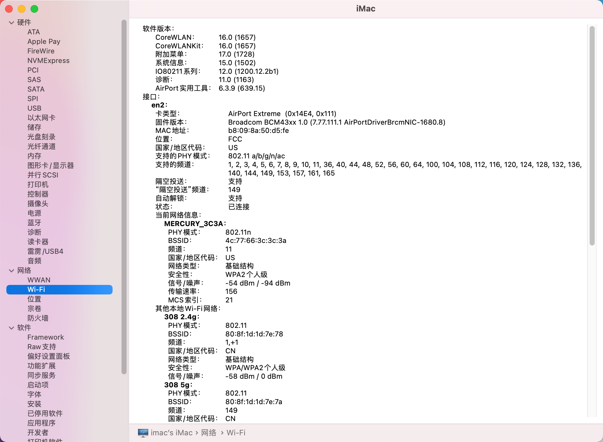The height and width of the screenshot is (442, 603).
Task: Open NVMExpress hardware entry
Action: click(48, 61)
